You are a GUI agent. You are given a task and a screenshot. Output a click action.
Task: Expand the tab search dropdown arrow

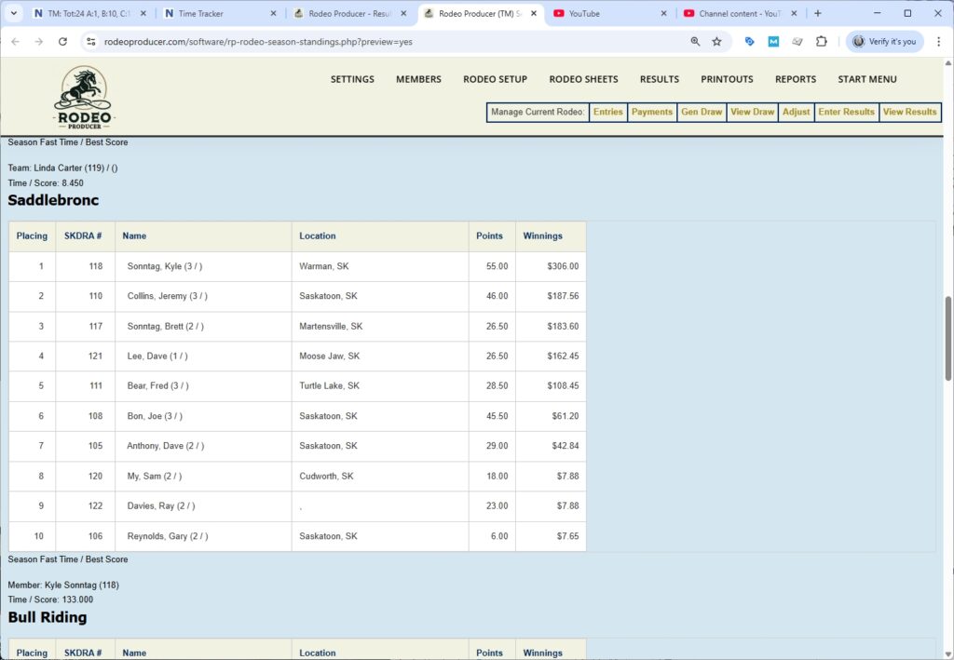point(14,14)
